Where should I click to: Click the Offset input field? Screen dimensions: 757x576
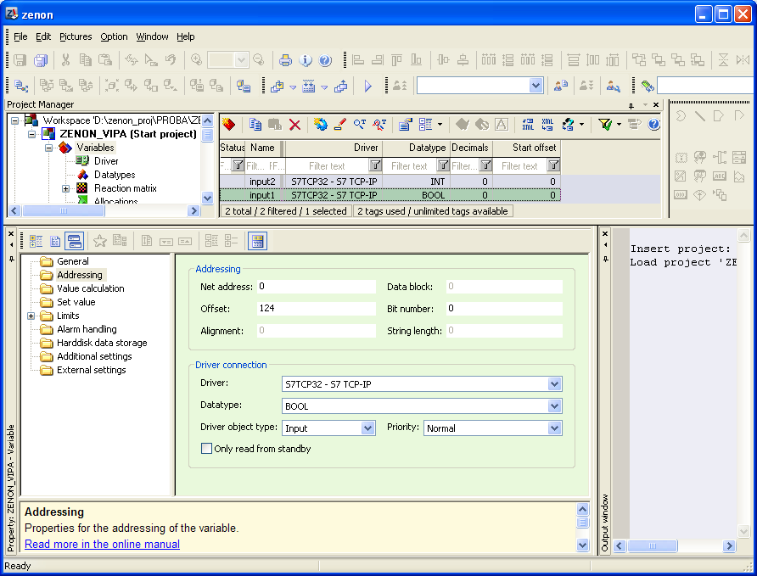(315, 309)
